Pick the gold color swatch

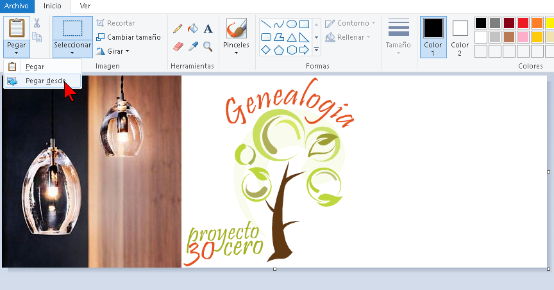pyautogui.click(x=537, y=37)
